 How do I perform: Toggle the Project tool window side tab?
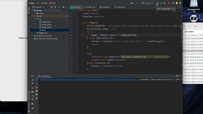(x=29, y=10)
